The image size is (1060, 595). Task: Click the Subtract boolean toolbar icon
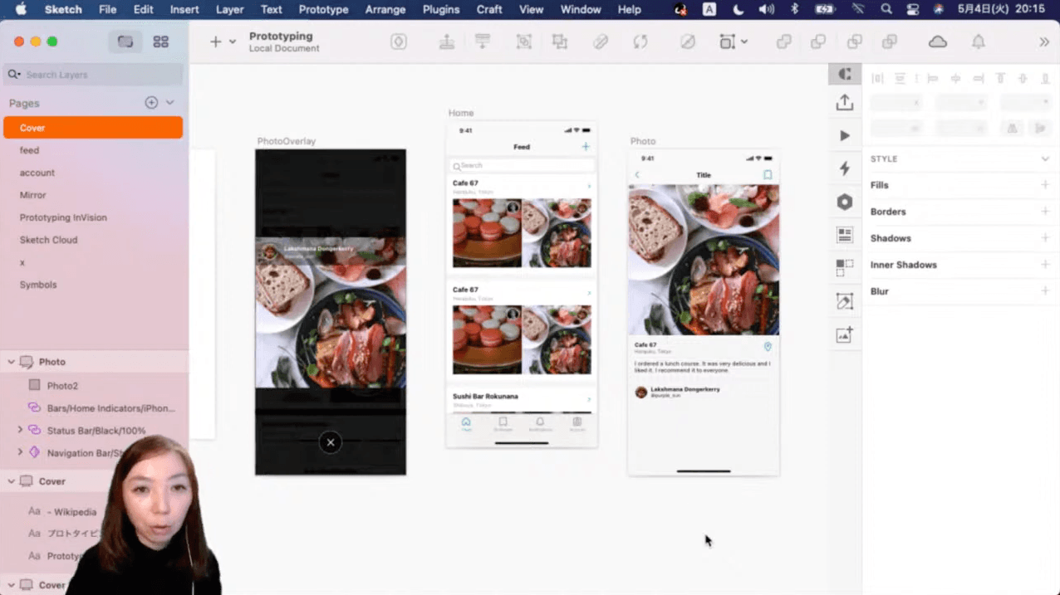(818, 41)
